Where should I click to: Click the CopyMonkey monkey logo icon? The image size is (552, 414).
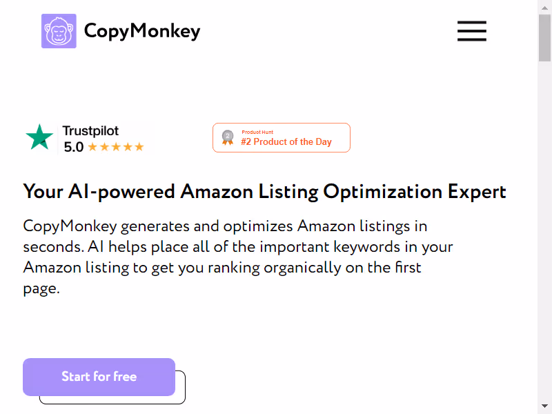pyautogui.click(x=59, y=30)
